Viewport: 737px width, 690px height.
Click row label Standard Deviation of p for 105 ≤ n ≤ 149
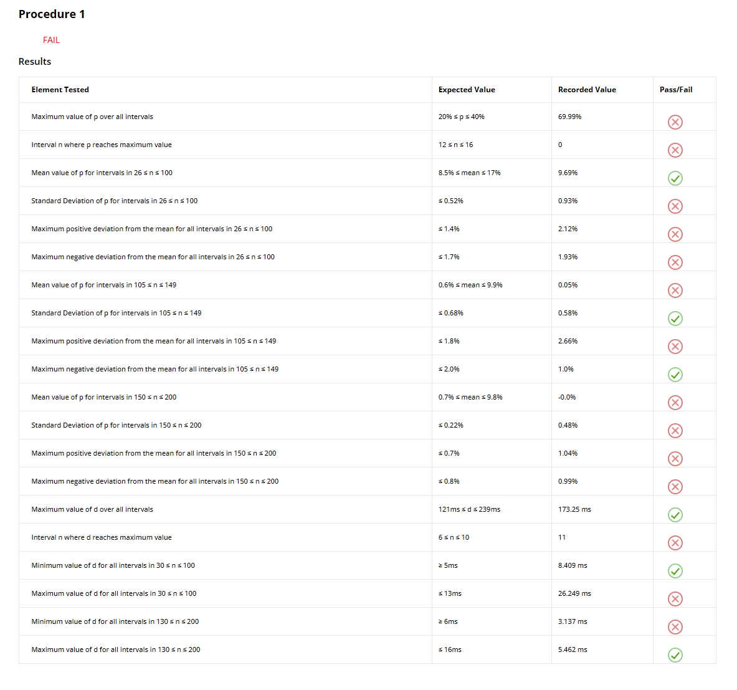116,313
